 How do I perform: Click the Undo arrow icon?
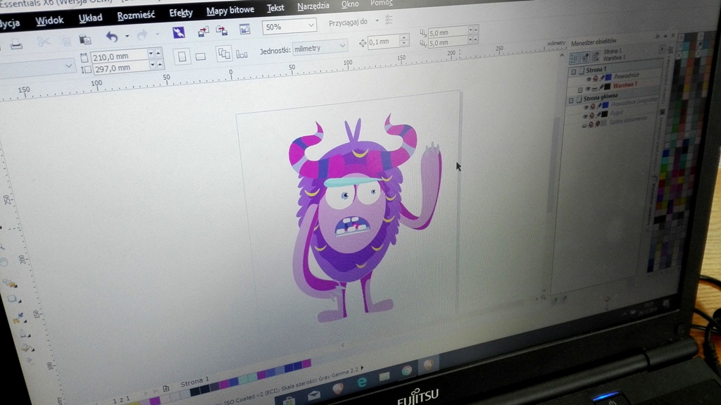point(112,37)
